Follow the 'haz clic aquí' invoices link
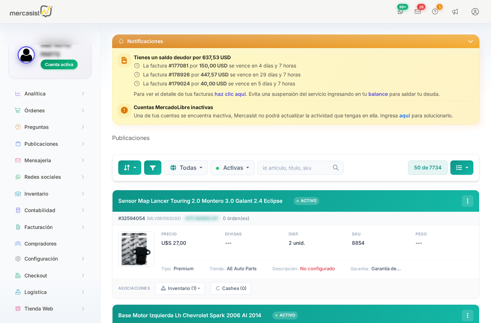This screenshot has height=323, width=491. pyautogui.click(x=230, y=94)
